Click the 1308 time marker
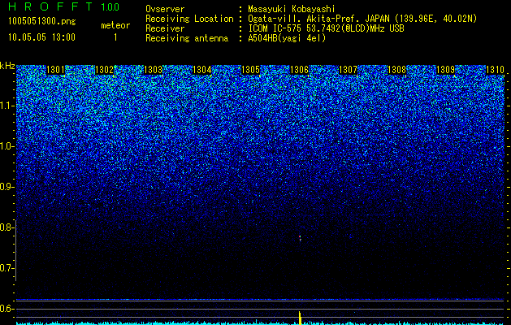511x325 pixels. pyautogui.click(x=397, y=70)
